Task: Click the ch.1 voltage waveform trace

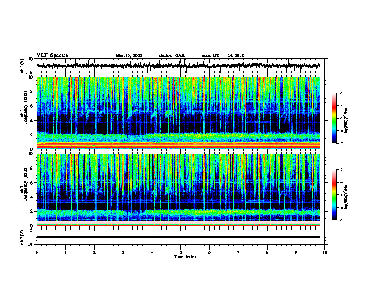Action: [x=178, y=66]
